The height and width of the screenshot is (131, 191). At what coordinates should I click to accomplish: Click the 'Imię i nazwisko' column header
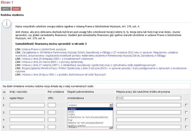[x=18, y=92]
